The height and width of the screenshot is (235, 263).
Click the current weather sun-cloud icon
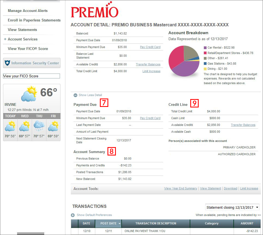tap(29, 94)
